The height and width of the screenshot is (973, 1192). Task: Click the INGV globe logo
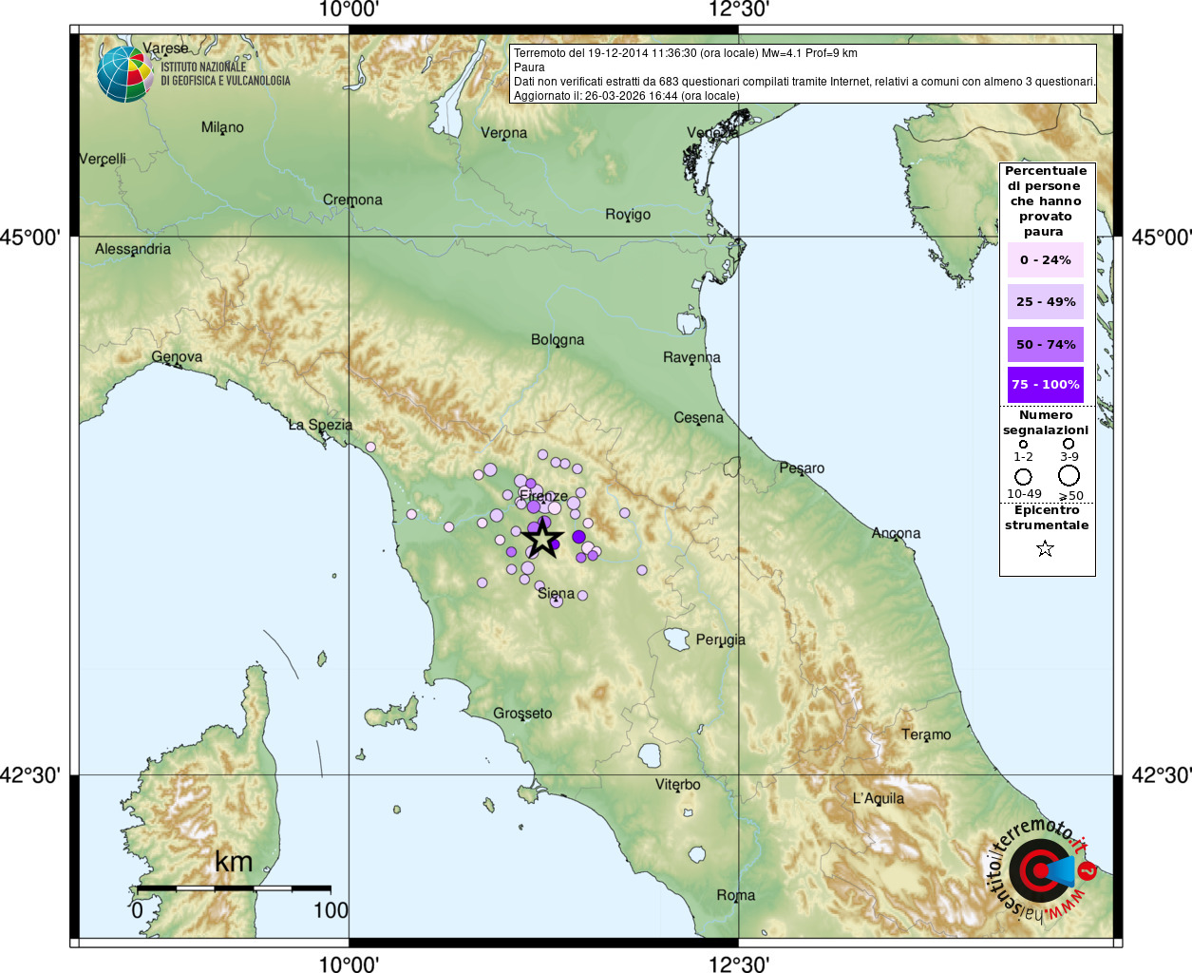(124, 74)
